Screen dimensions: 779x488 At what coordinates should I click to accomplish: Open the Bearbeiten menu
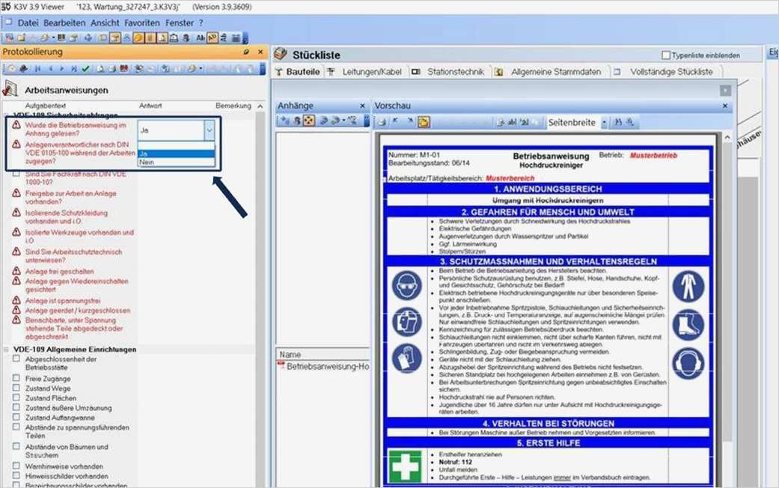(x=64, y=23)
